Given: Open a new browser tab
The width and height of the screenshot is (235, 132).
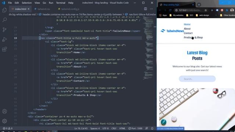Looking at the screenshot, I should pos(199,5).
